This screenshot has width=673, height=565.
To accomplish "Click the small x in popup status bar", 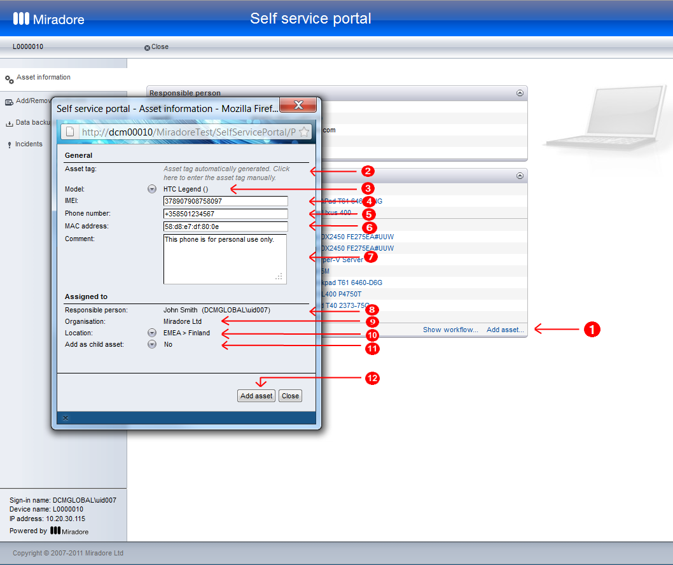I will click(x=66, y=418).
